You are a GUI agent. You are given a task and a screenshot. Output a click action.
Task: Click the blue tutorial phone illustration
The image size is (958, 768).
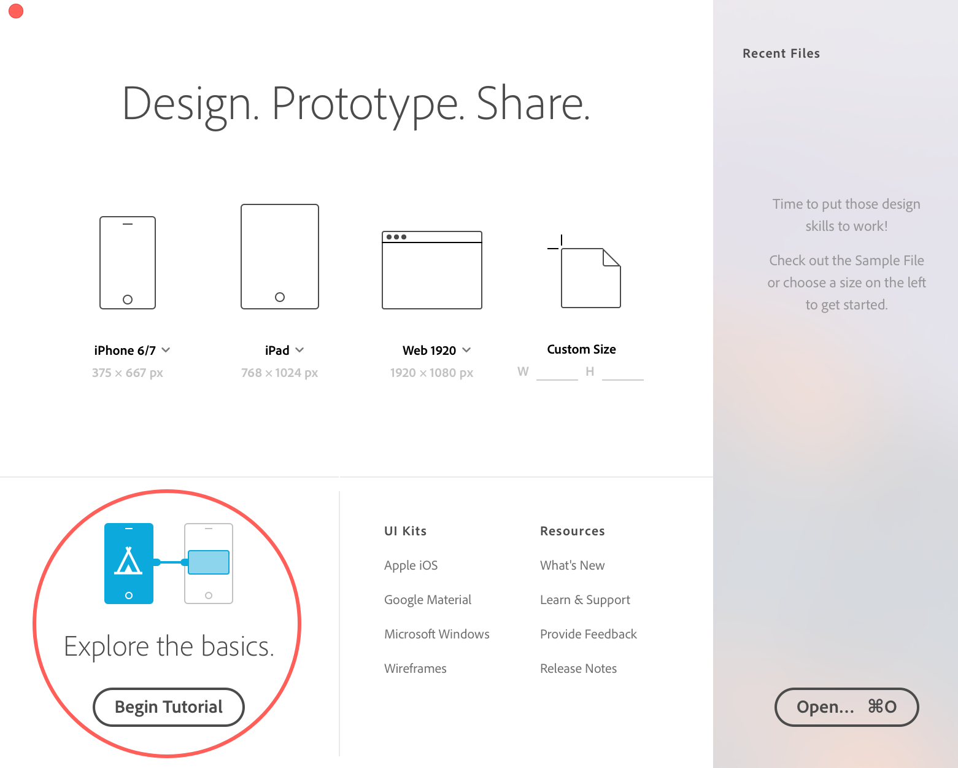coord(129,564)
